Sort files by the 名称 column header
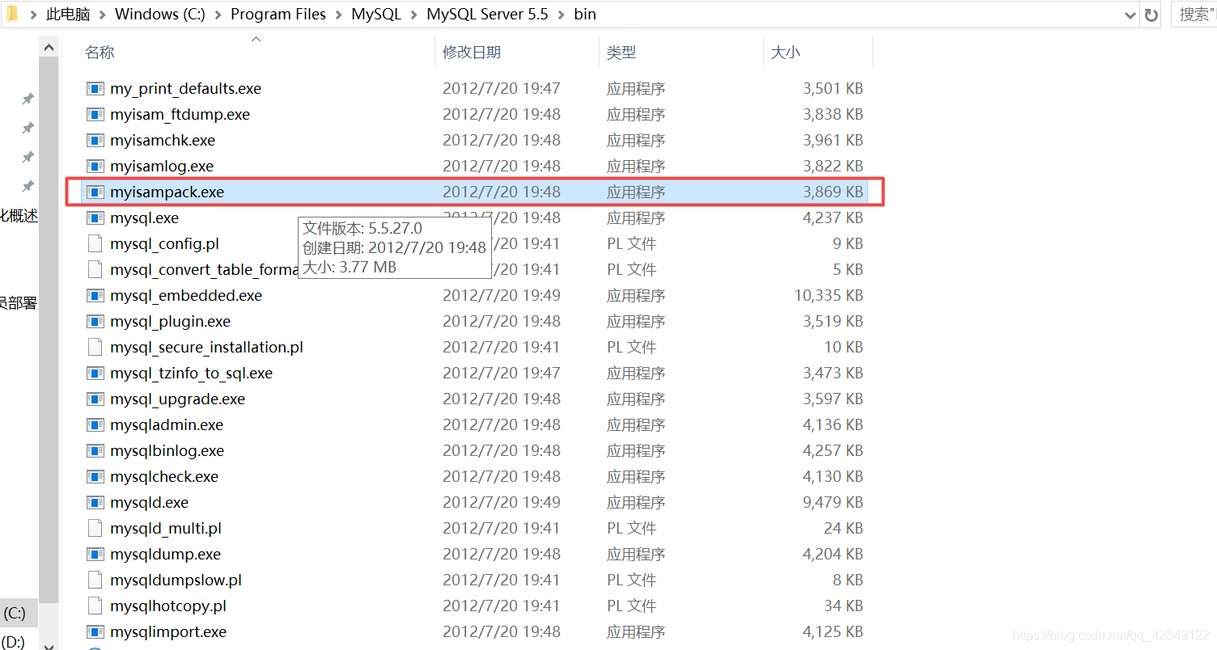1217x650 pixels. [x=100, y=52]
